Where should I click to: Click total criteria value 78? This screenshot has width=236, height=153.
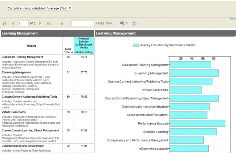pyautogui.click(x=68, y=130)
